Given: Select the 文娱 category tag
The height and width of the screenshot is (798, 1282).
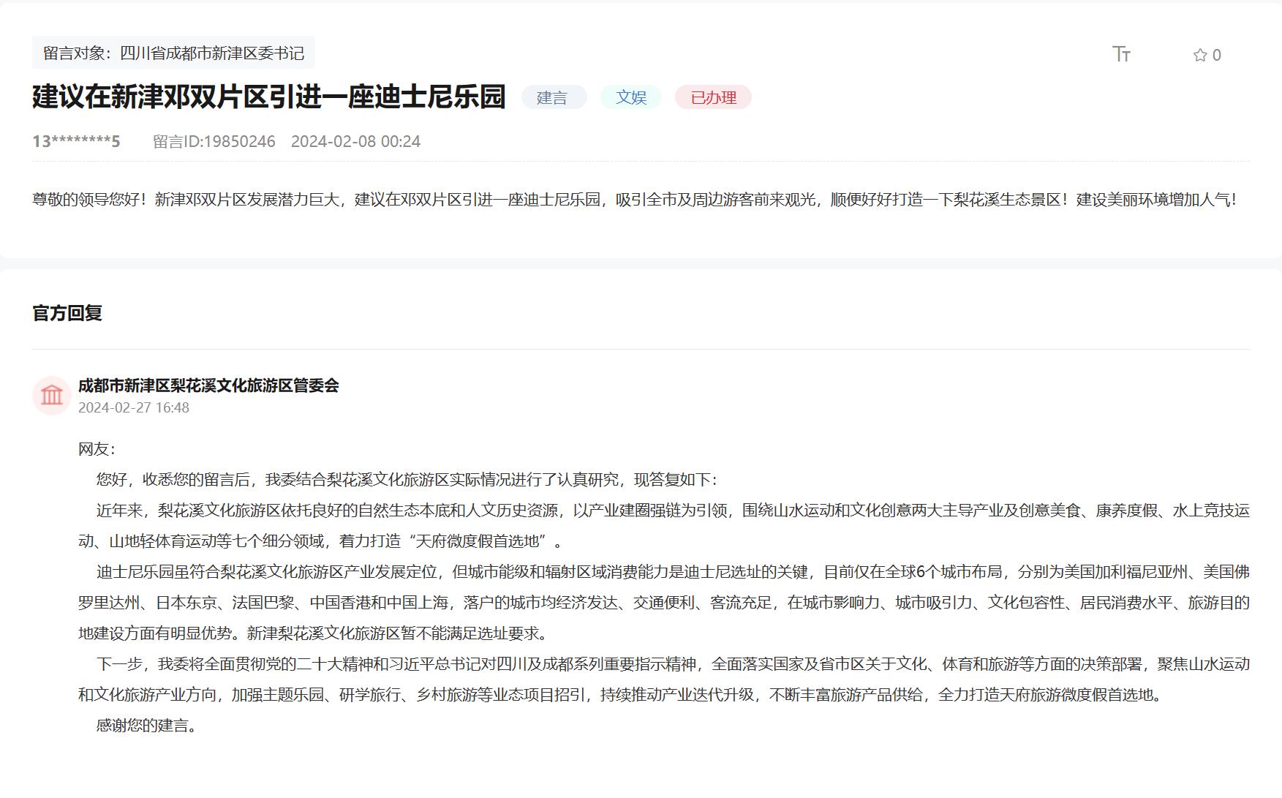Looking at the screenshot, I should coord(631,97).
